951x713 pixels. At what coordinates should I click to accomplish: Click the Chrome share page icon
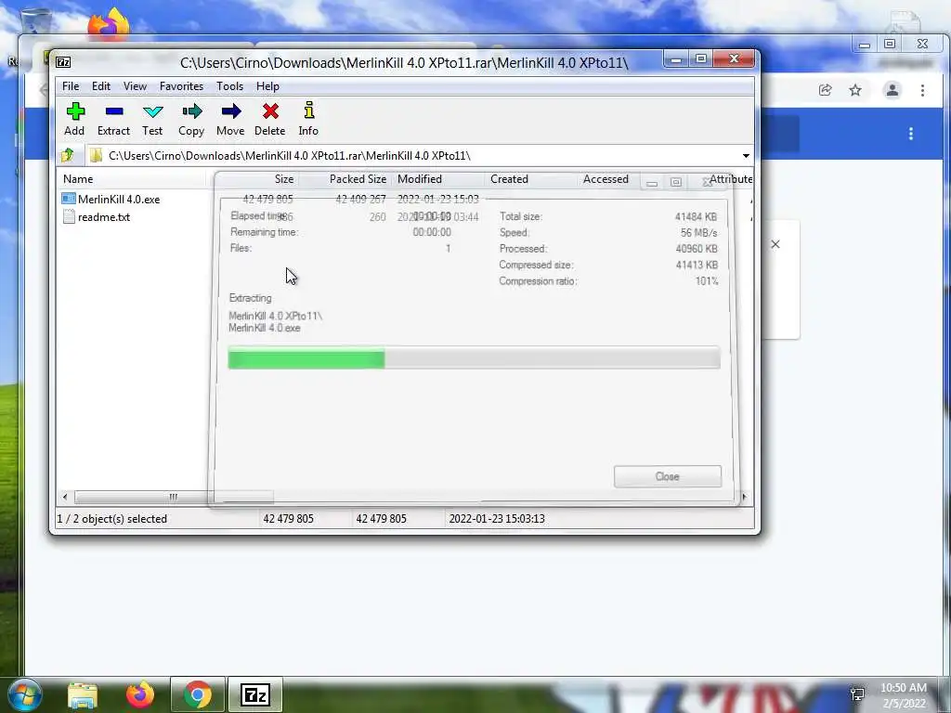tap(825, 90)
